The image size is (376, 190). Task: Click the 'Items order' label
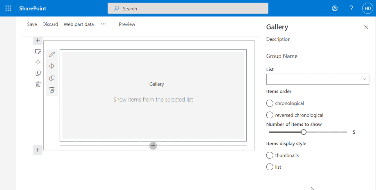pos(279,92)
